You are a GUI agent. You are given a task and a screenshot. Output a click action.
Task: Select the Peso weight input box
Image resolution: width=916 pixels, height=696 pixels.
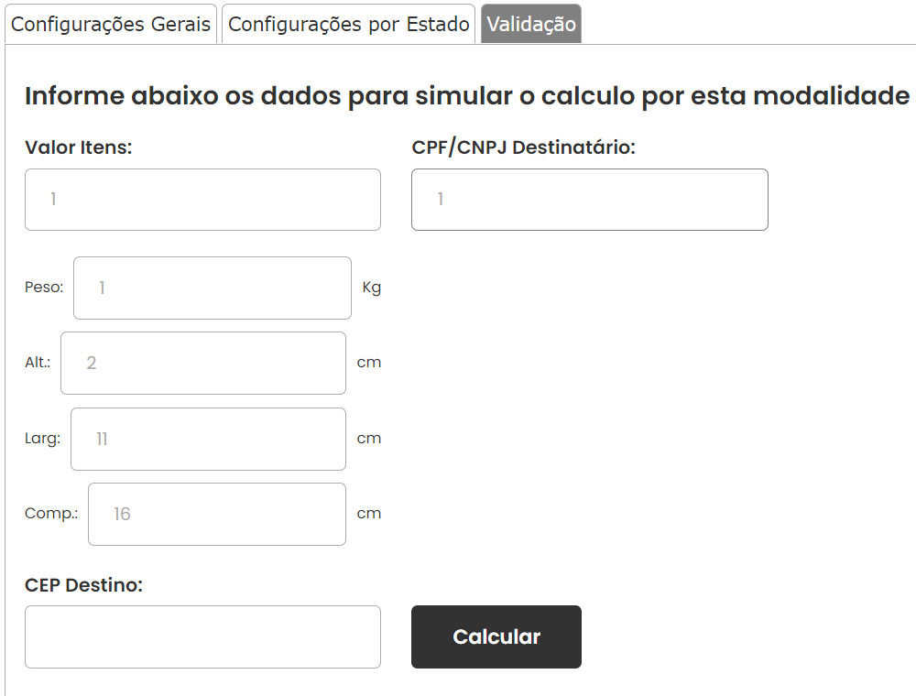(213, 288)
